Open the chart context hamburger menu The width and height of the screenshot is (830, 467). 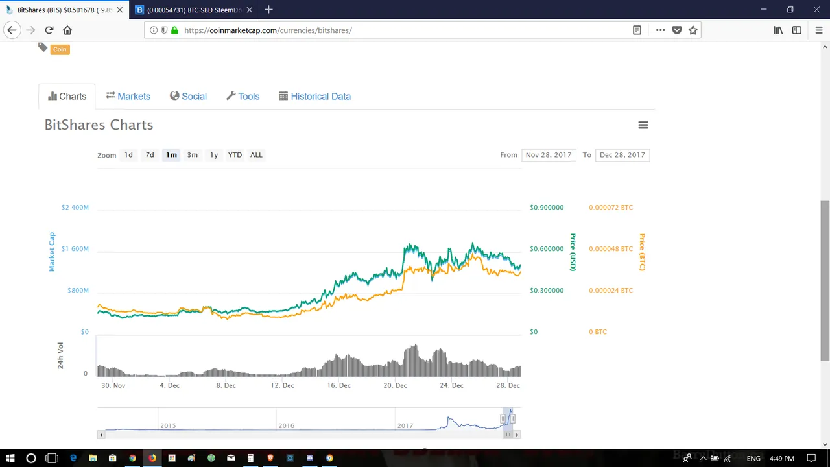[643, 125]
